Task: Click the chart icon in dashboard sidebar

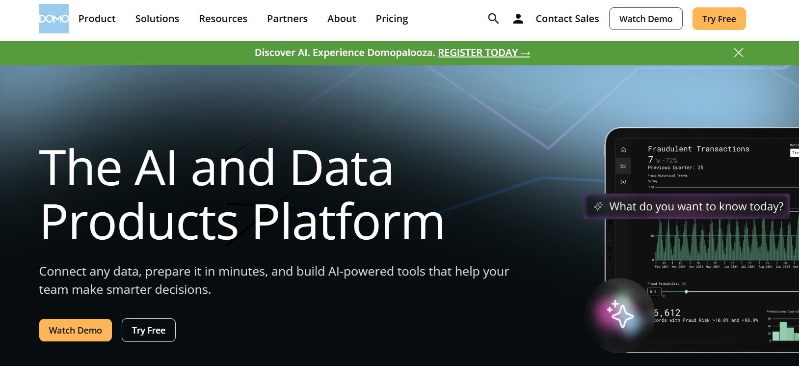Action: click(623, 166)
